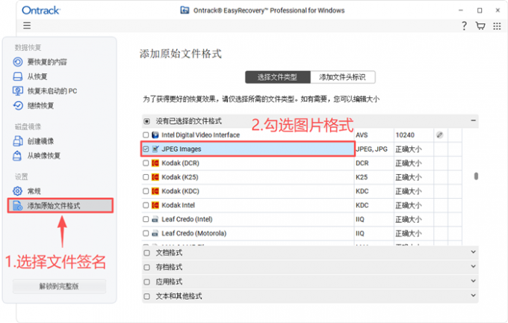Screen dimensions: 508x323
Task: Open the help question mark icon
Action: coord(464,26)
